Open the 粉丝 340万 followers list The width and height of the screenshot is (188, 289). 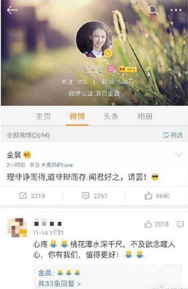pos(117,82)
